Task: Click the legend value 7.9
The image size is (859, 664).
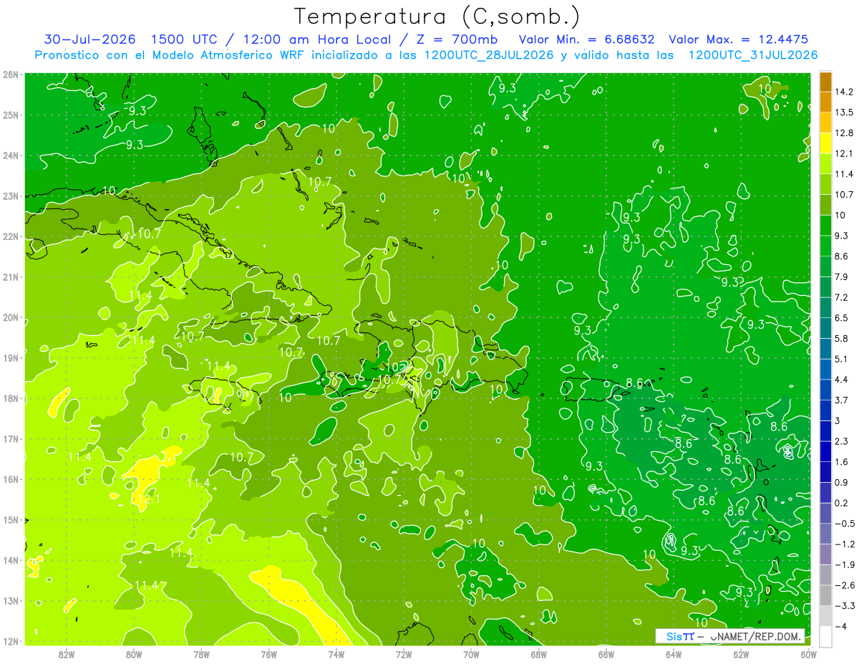Action: [841, 276]
